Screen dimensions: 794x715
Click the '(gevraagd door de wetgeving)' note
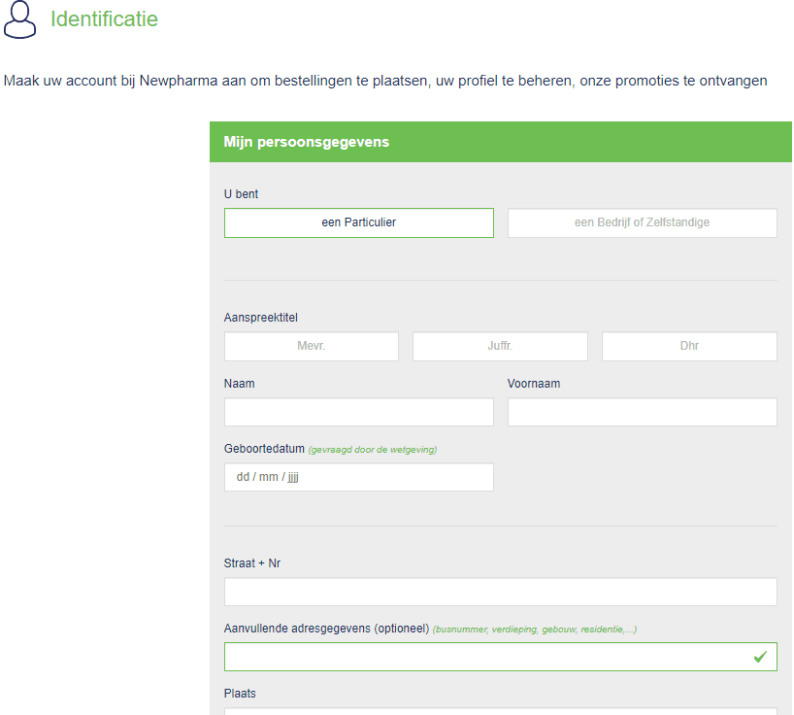click(372, 450)
